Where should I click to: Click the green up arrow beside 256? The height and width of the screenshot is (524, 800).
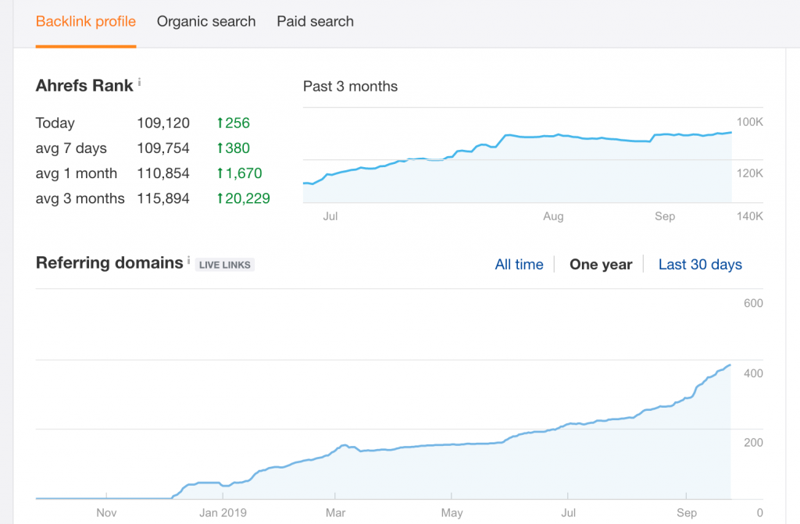tap(220, 123)
